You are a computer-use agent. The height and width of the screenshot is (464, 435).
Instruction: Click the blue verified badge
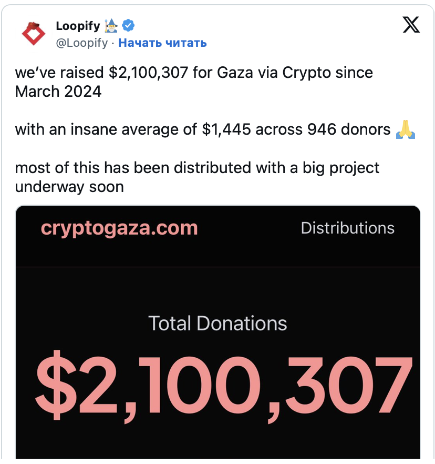129,25
